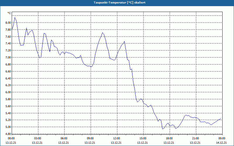
Task: Click the 7,20 y-axis label
Action: click(8, 51)
